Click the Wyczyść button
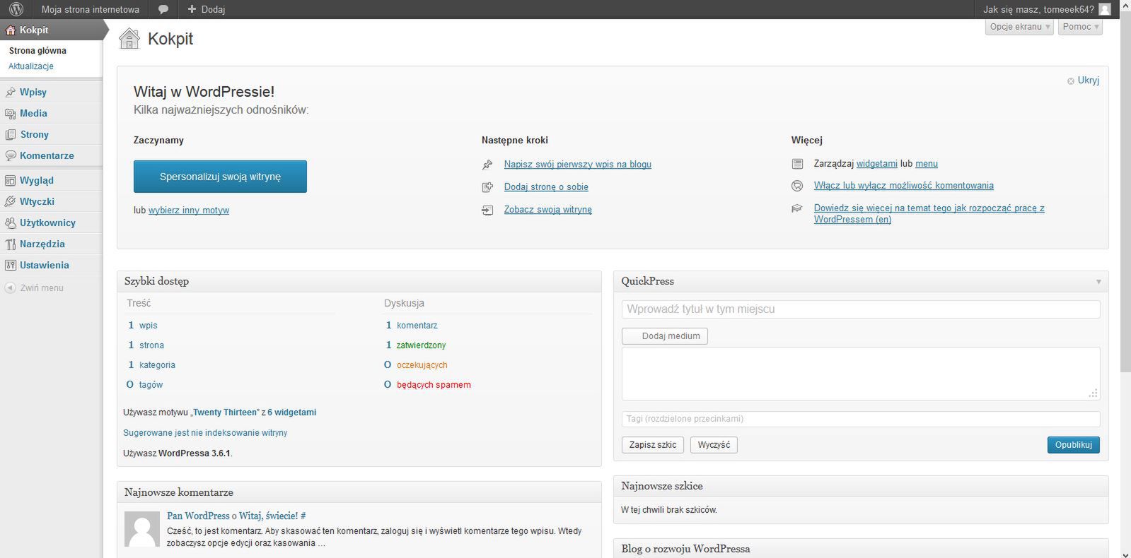The width and height of the screenshot is (1131, 558). tap(714, 445)
